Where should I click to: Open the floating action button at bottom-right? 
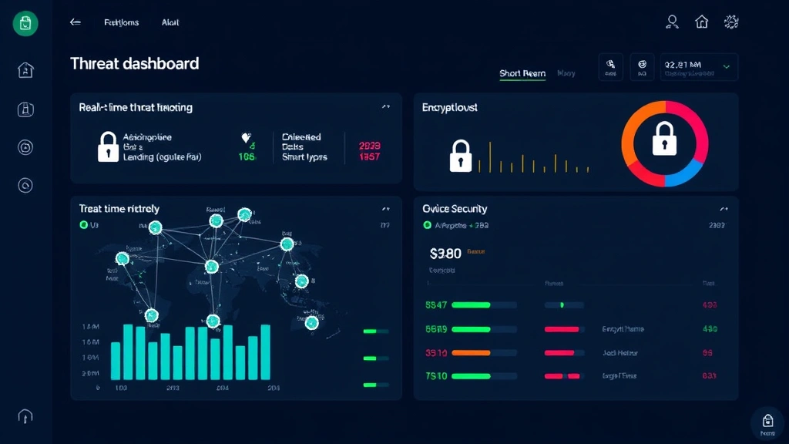(767, 423)
